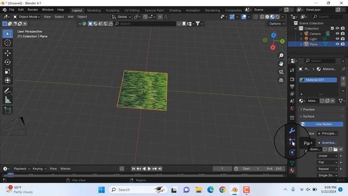Expand the Camera item in outliner

pyautogui.click(x=301, y=34)
